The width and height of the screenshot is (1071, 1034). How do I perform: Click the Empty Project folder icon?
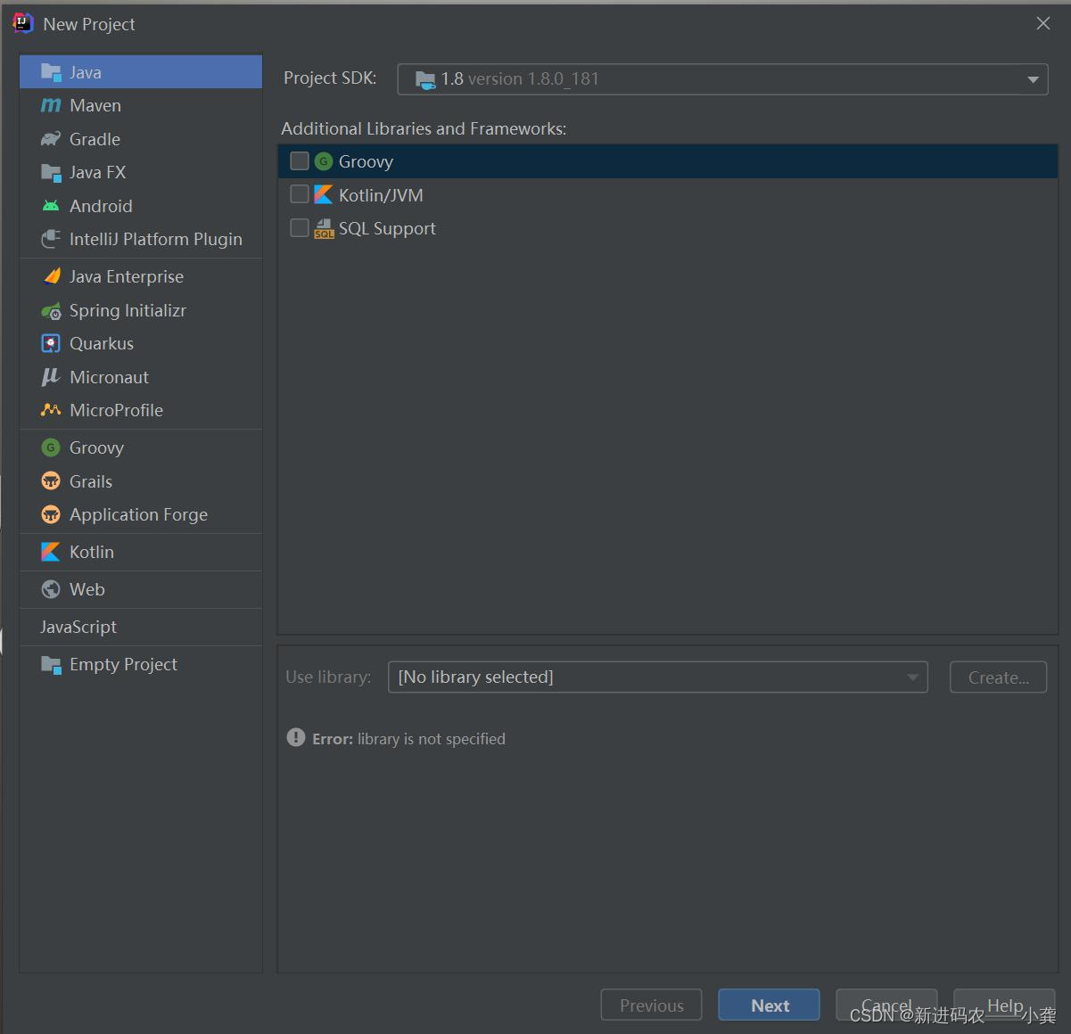tap(51, 664)
